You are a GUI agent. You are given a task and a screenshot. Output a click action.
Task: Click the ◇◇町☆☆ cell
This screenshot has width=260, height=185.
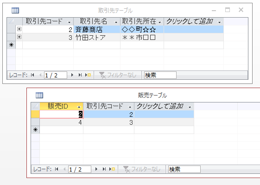[x=142, y=29]
